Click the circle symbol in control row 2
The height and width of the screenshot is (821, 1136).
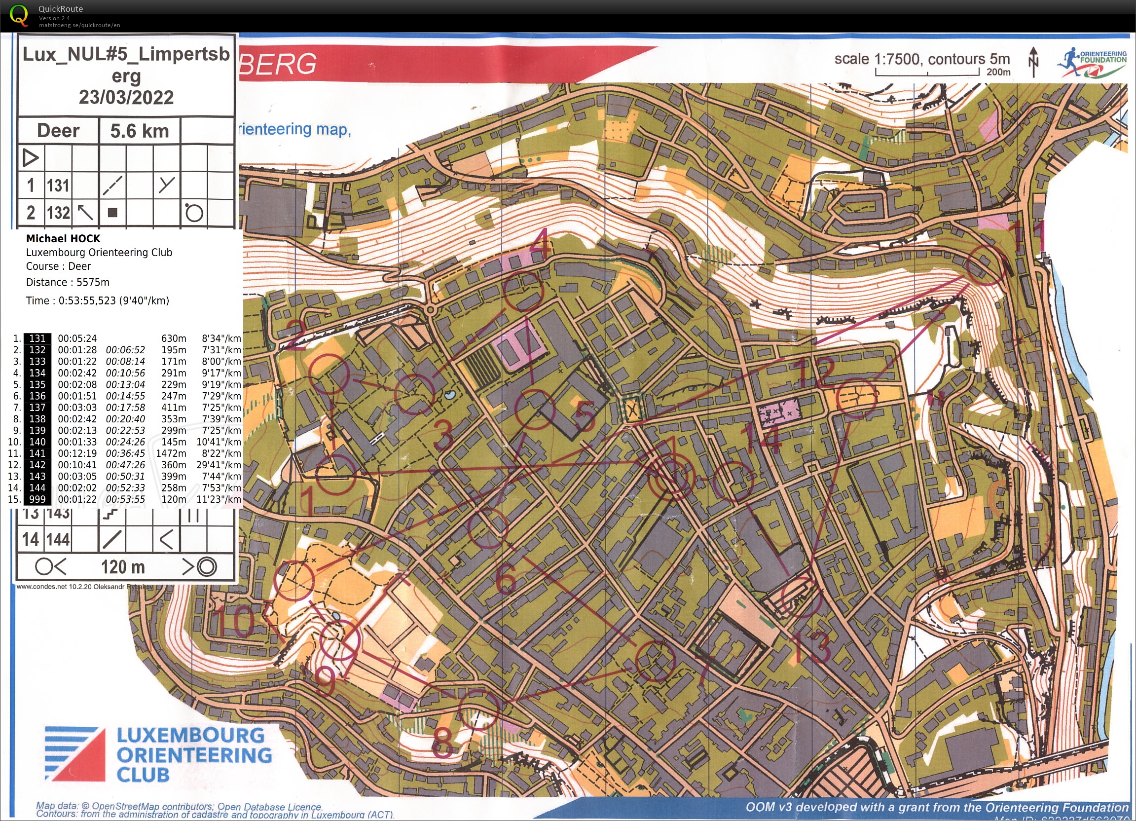tap(194, 212)
